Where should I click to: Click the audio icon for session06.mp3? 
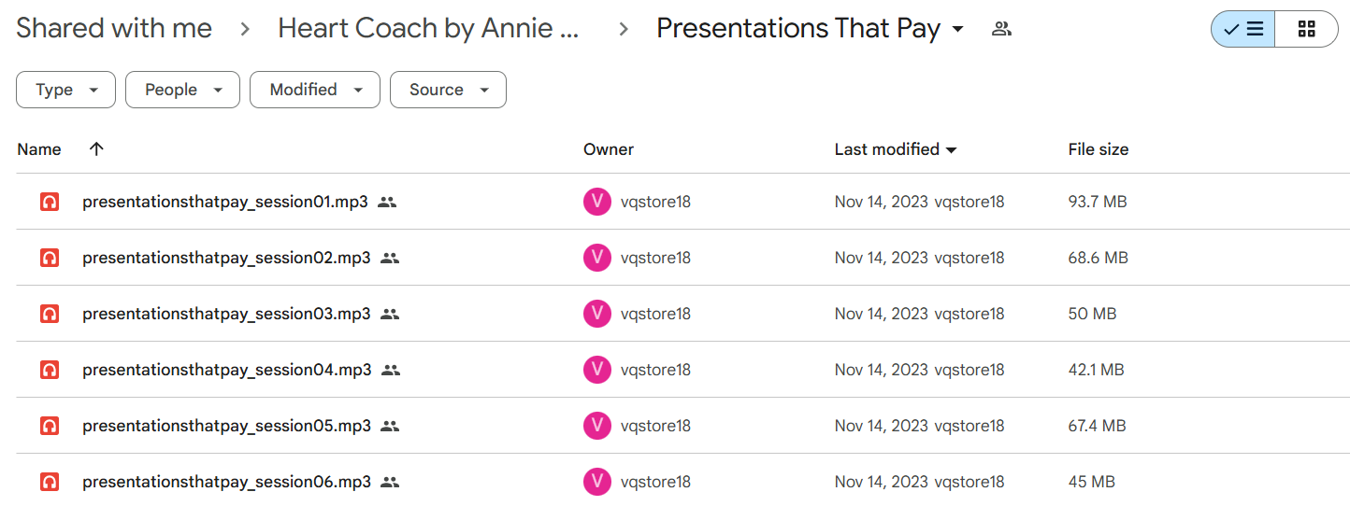click(50, 482)
